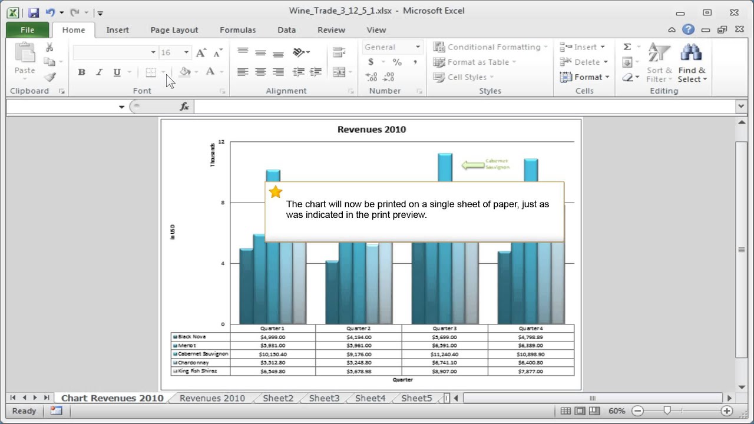This screenshot has width=754, height=424.
Task: Toggle Italic formatting
Action: tap(99, 72)
